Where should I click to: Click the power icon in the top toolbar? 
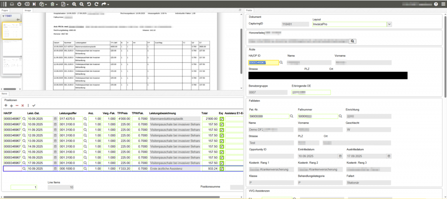pyautogui.click(x=20, y=4)
